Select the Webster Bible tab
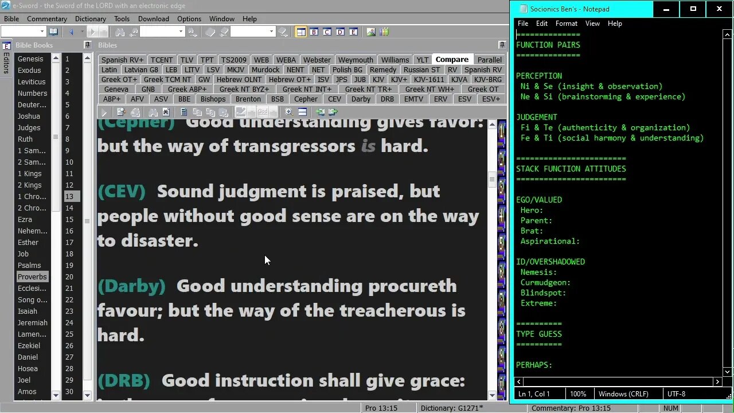Viewport: 734px width, 413px height. pyautogui.click(x=317, y=60)
